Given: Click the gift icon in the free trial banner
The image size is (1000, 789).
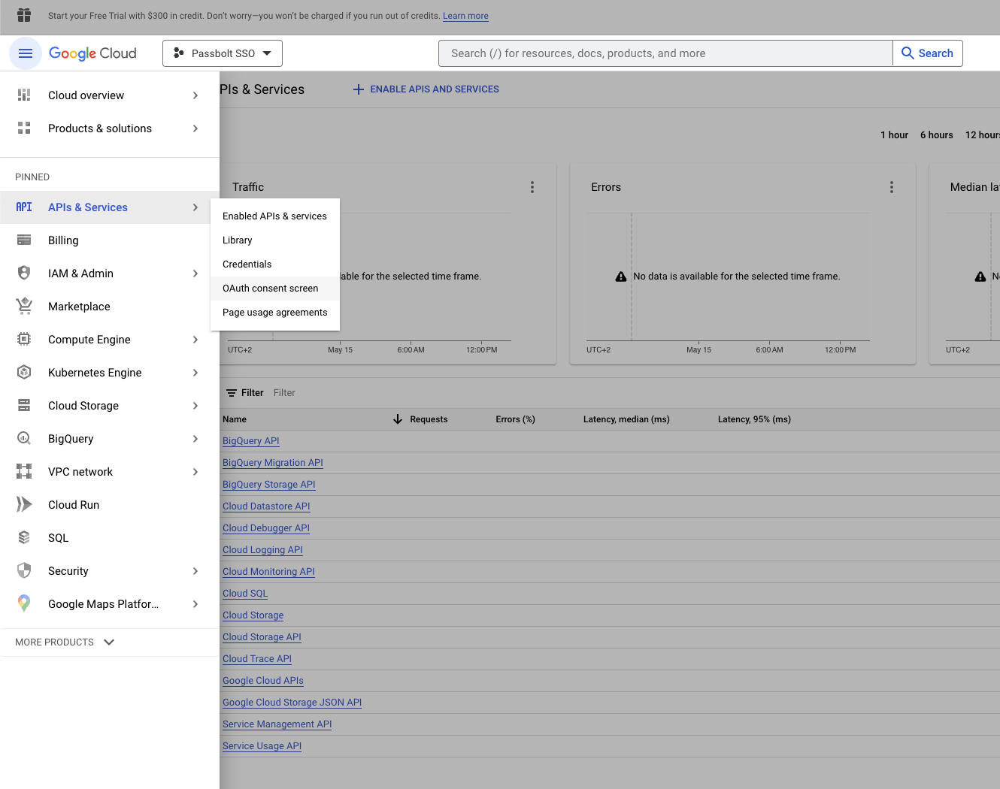Looking at the screenshot, I should coord(24,15).
